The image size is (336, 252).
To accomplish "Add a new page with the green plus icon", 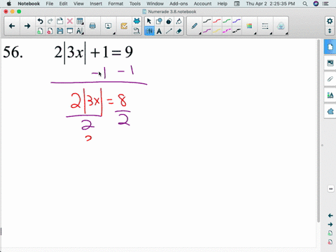I will [40, 31].
